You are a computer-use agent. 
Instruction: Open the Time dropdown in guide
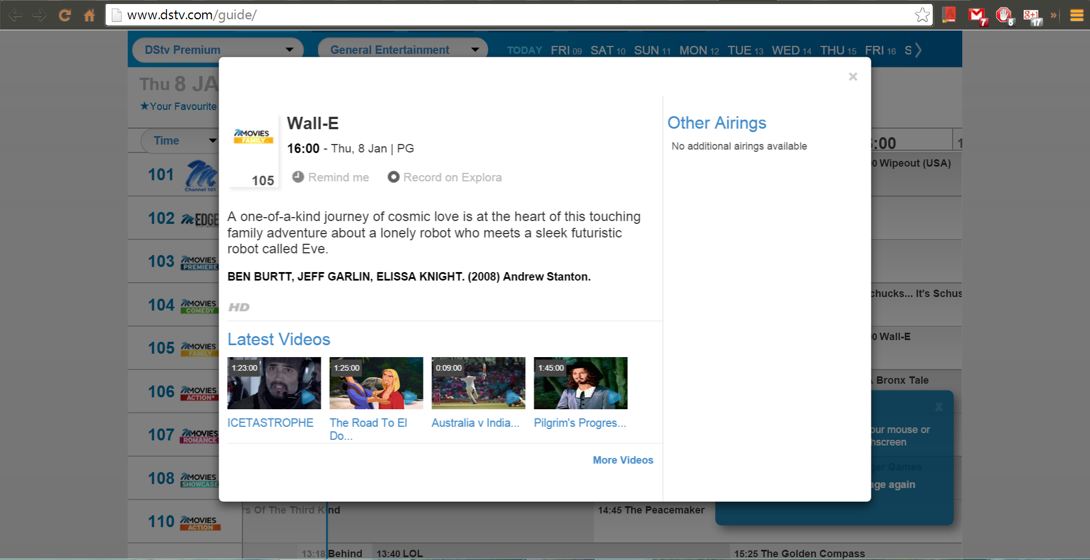(x=180, y=141)
